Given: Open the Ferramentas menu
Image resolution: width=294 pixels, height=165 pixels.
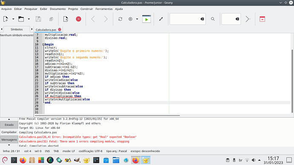Looking at the screenshot, I should (104, 9).
